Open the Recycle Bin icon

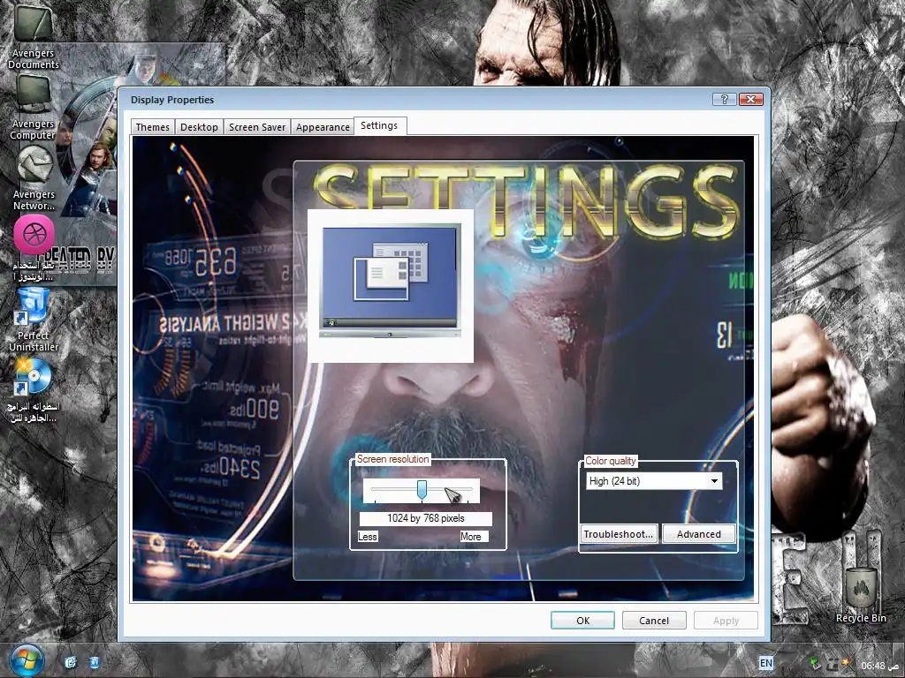point(861,596)
